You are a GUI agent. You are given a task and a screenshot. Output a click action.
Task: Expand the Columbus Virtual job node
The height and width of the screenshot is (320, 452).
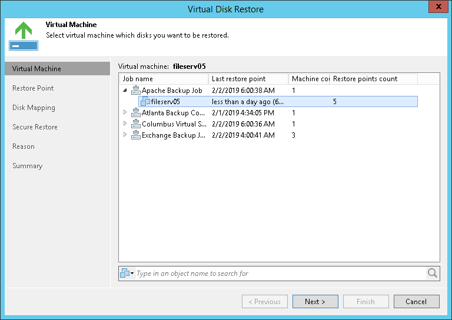click(x=125, y=124)
